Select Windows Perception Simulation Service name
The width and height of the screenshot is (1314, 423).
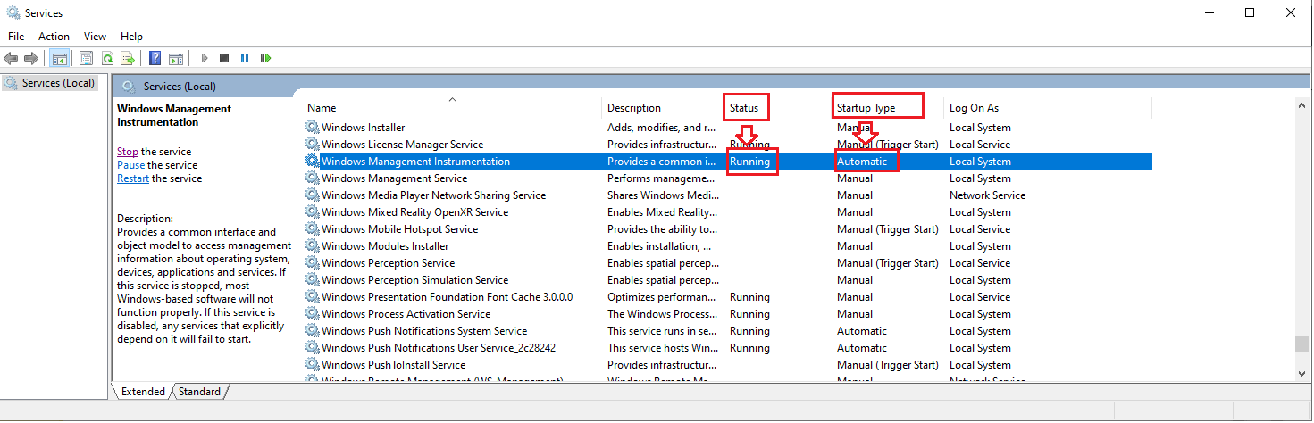[414, 280]
